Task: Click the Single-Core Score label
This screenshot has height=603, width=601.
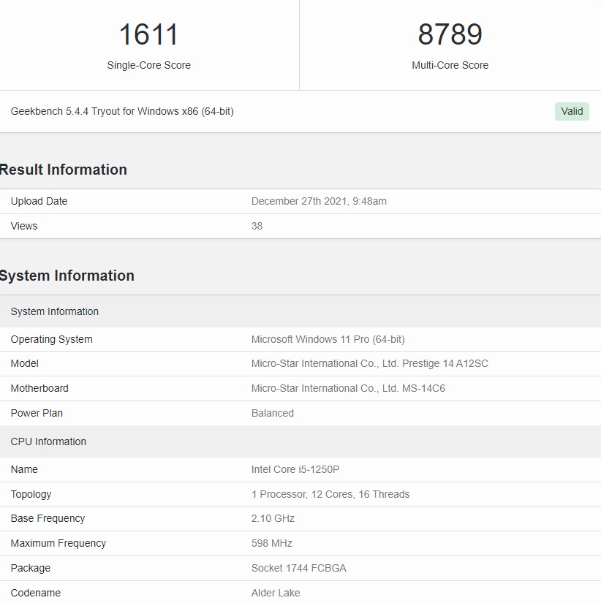Action: [148, 65]
